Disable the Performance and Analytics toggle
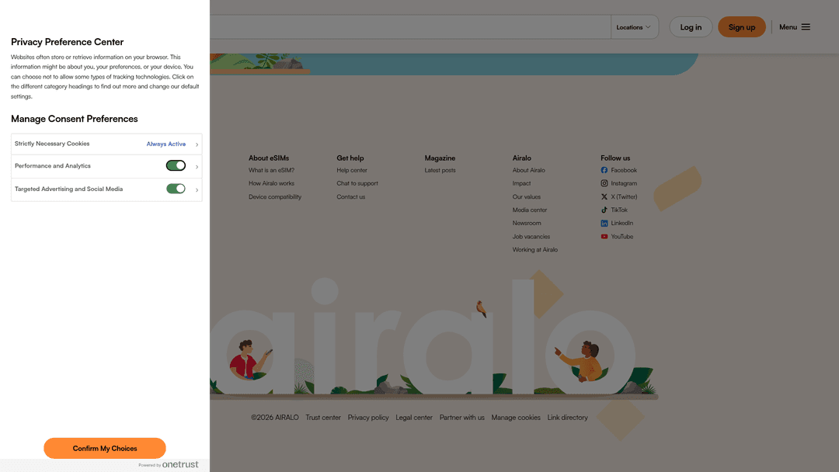Image resolution: width=839 pixels, height=472 pixels. (x=175, y=165)
